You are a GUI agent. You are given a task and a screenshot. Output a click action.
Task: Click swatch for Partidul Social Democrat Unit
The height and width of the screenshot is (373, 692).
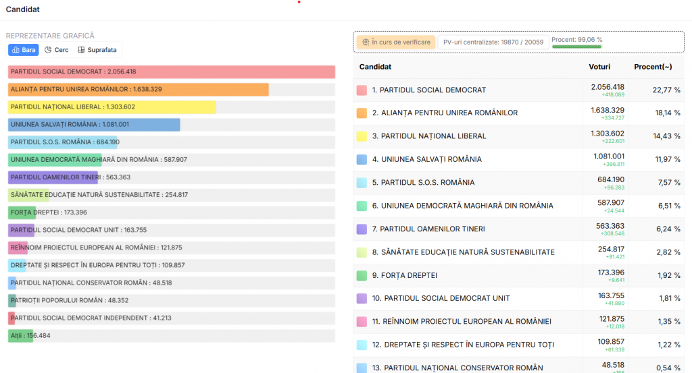click(x=362, y=299)
